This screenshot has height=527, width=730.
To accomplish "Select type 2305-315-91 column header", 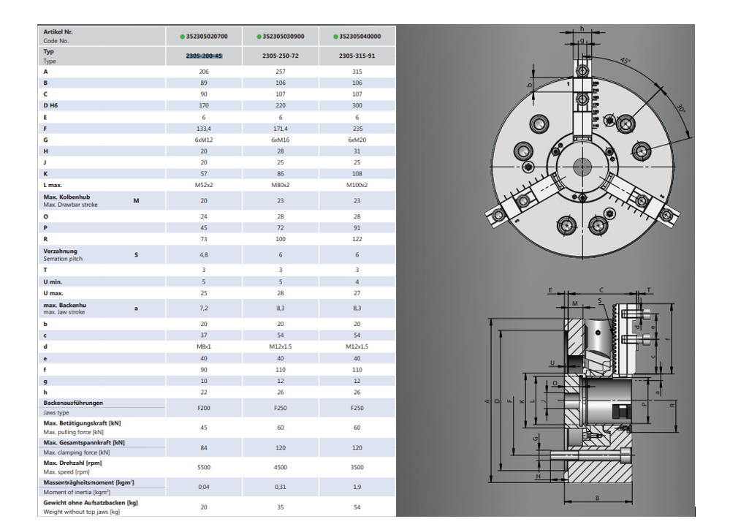I will point(357,56).
